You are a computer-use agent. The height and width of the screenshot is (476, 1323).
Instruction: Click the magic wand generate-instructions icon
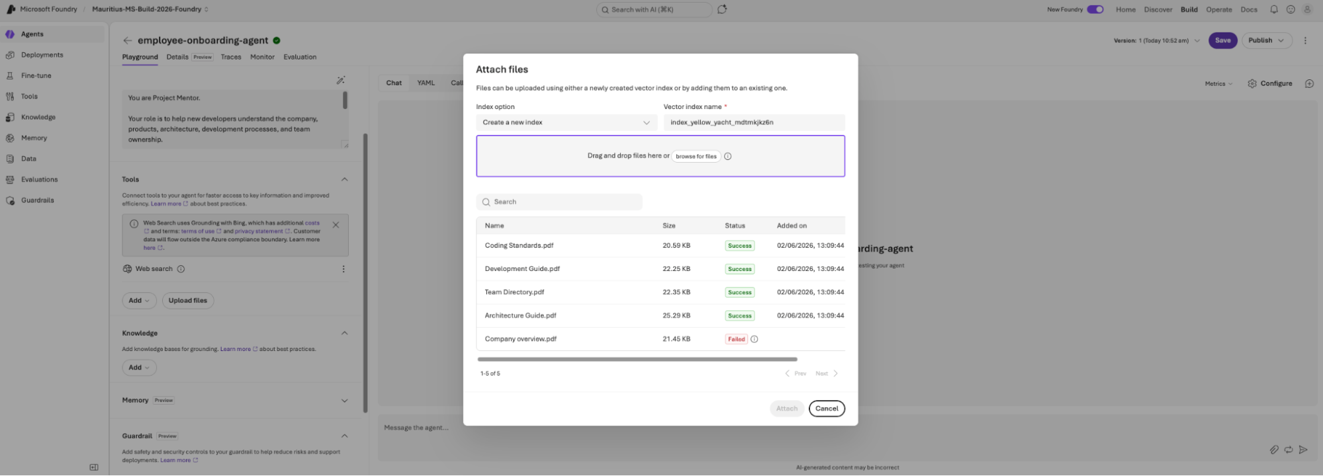(x=340, y=80)
